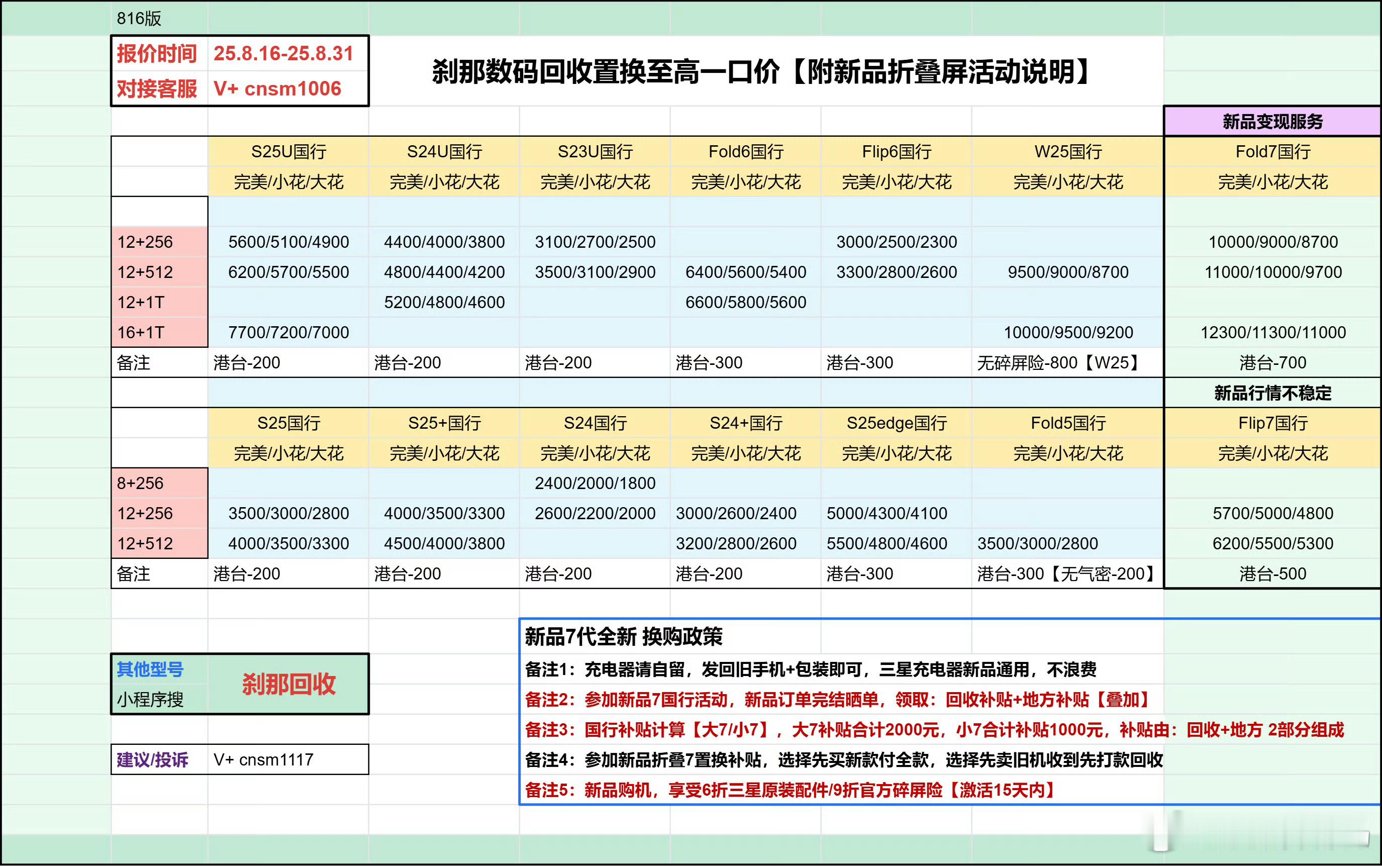Click the price cell '5200/4800/4600'
Screen dimensions: 1382x866
(444, 303)
